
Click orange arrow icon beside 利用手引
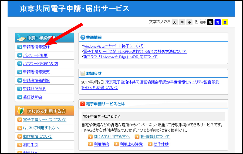pos(19,145)
